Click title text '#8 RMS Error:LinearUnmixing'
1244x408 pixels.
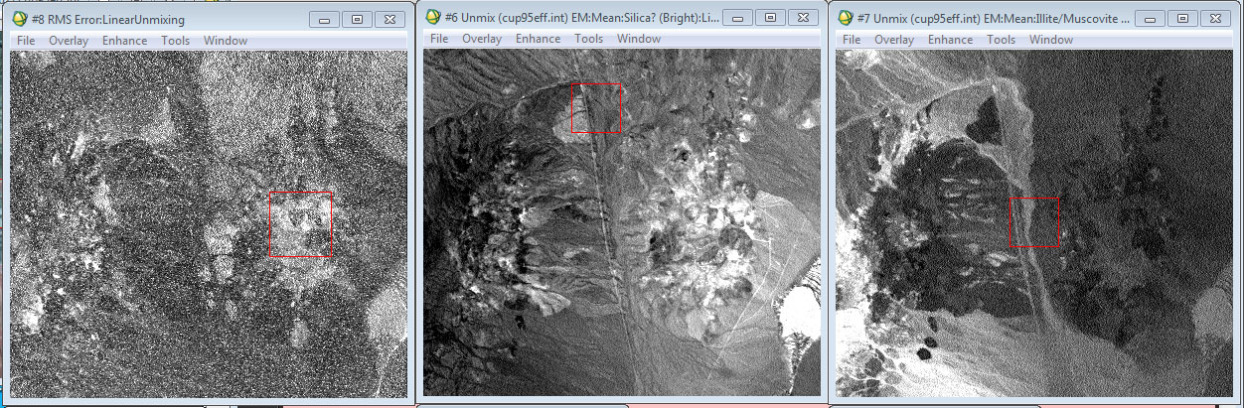coord(108,20)
